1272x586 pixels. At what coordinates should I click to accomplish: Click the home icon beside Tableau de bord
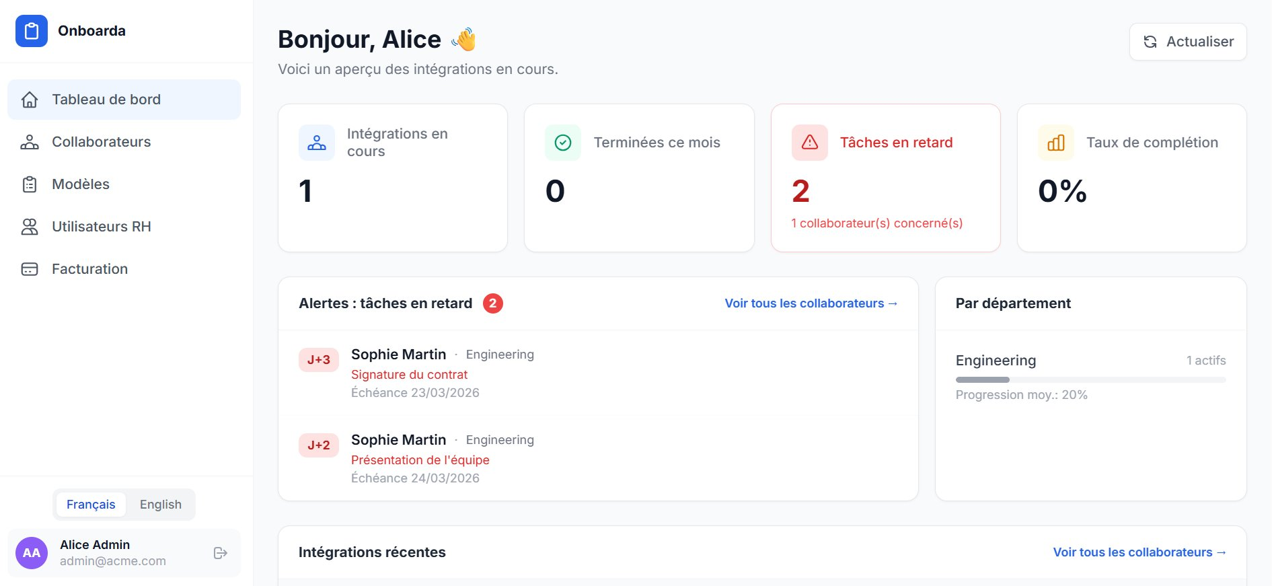click(30, 100)
